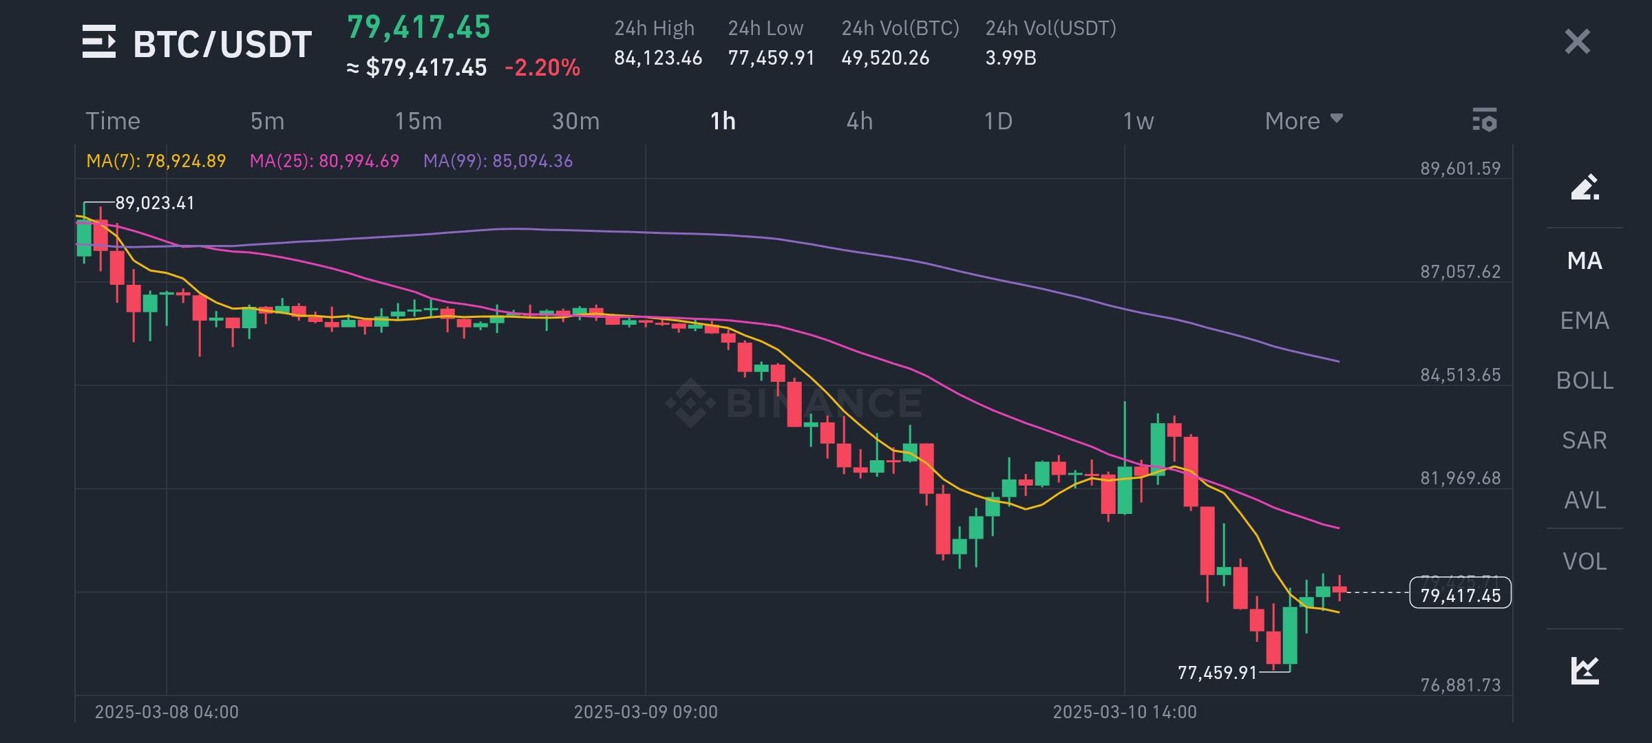Click the 76,881.73 price axis label
Image resolution: width=1652 pixels, height=743 pixels.
tap(1460, 685)
